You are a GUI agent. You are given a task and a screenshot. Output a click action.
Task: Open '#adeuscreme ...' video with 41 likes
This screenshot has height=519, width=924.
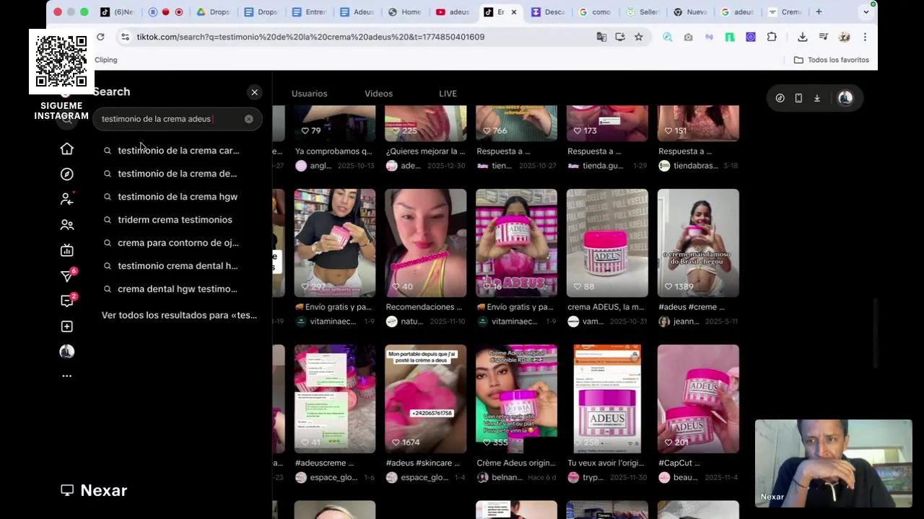tap(334, 399)
